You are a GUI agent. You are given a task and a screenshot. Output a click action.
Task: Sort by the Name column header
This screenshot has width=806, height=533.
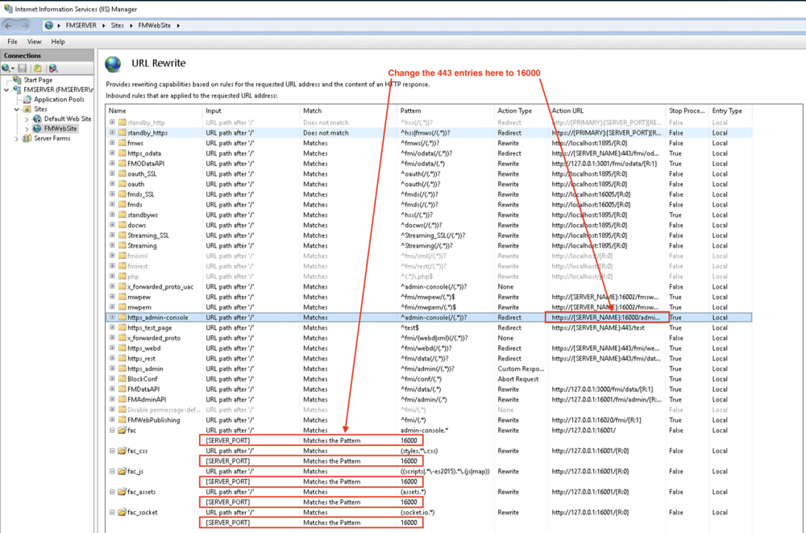coord(117,110)
